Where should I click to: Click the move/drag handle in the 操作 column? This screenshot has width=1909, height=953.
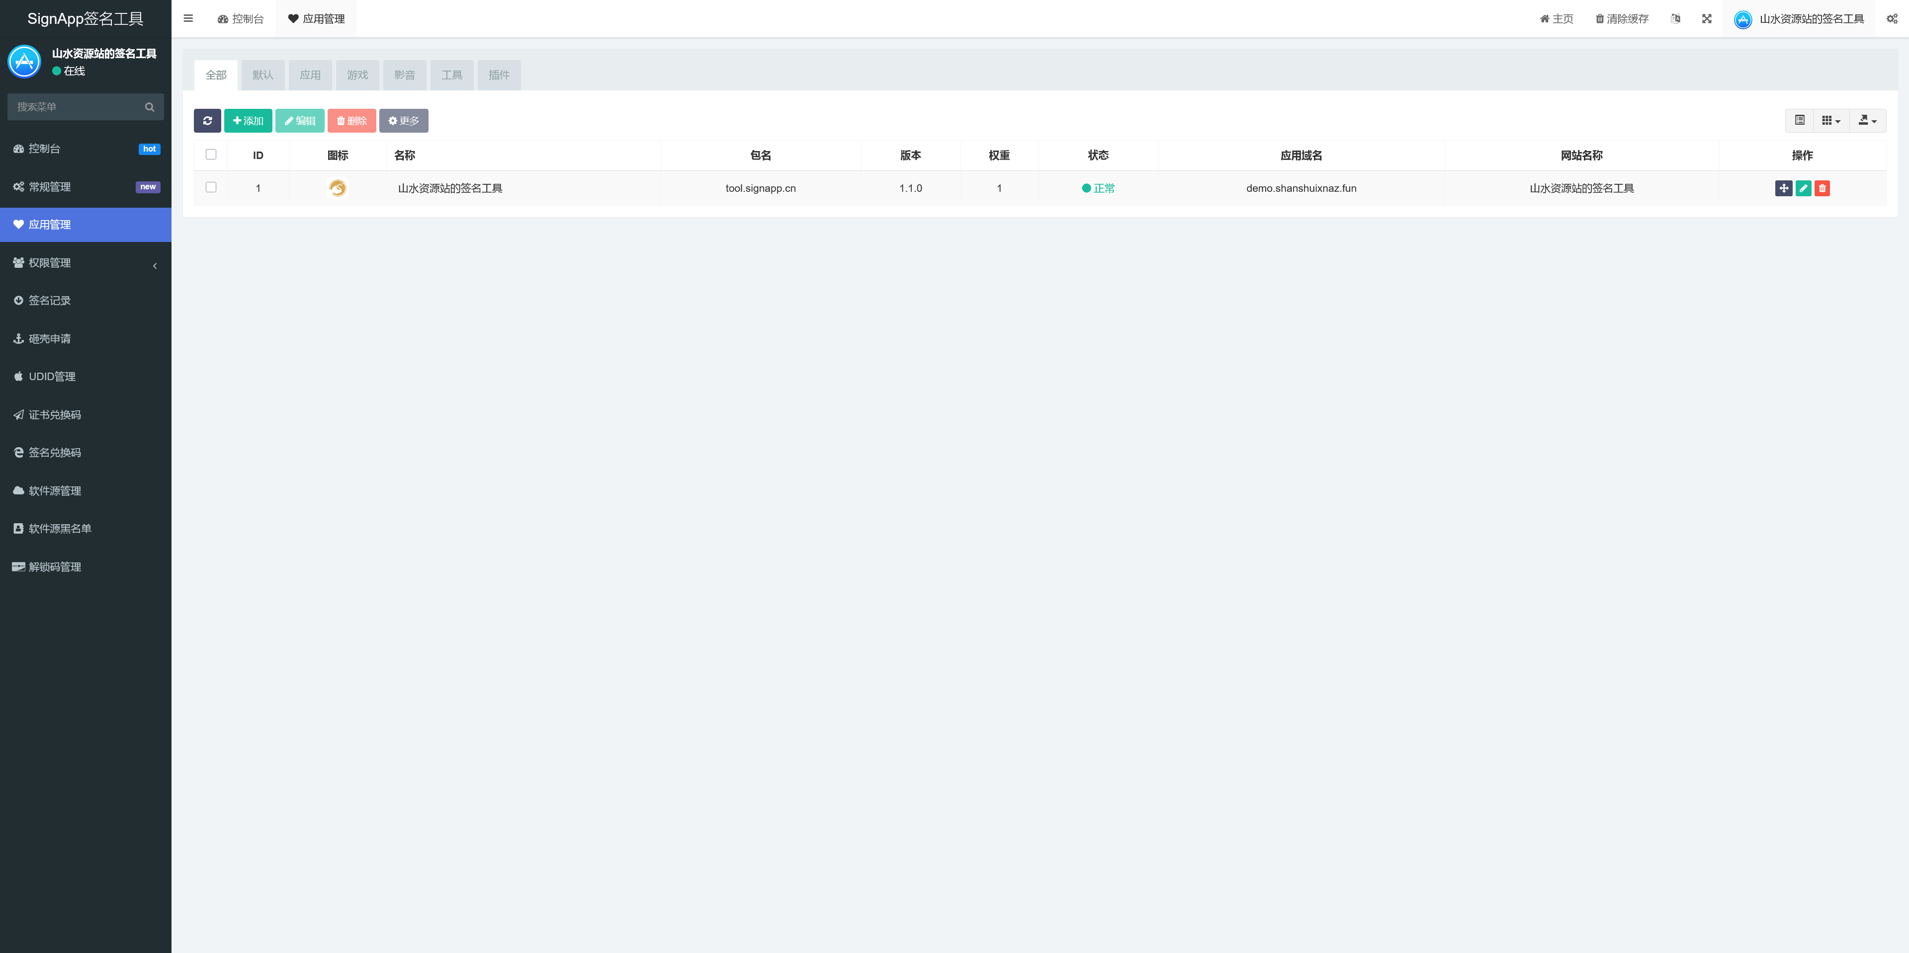point(1783,188)
